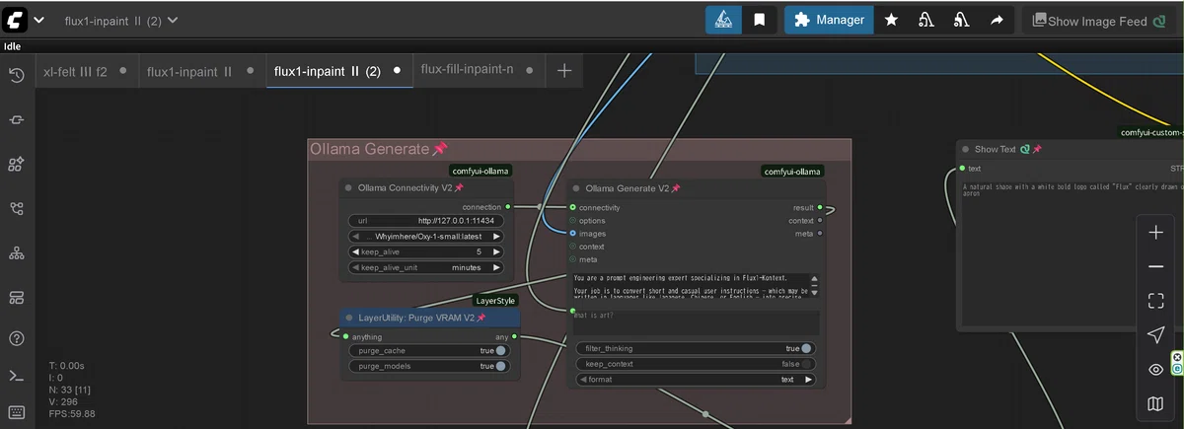
Task: Toggle the minimap icon
Action: (x=1155, y=403)
